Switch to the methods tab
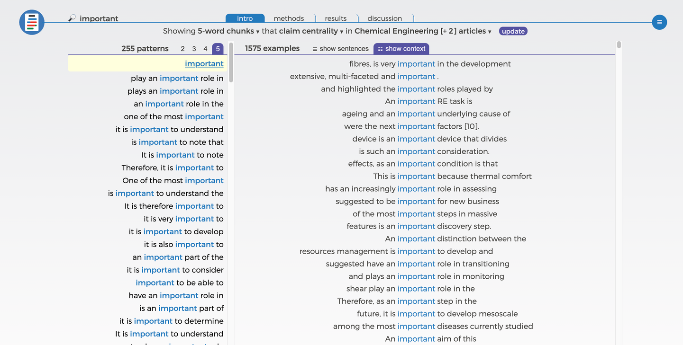Screen dimensions: 683x345 point(289,18)
